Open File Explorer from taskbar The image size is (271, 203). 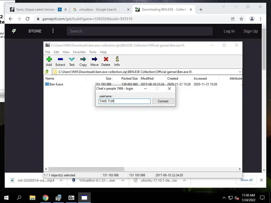[32, 198]
